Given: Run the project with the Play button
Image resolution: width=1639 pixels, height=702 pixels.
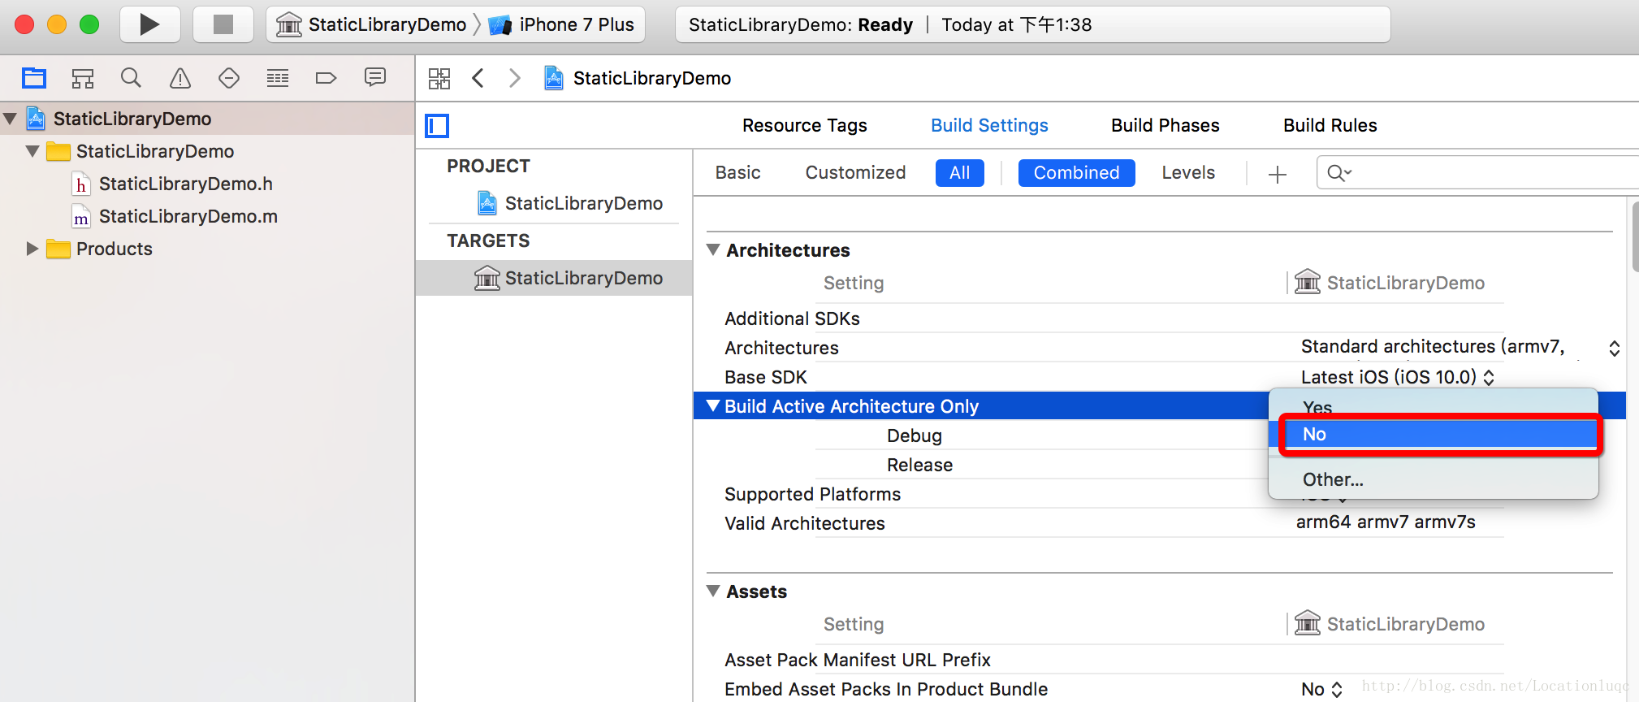Looking at the screenshot, I should (x=150, y=24).
